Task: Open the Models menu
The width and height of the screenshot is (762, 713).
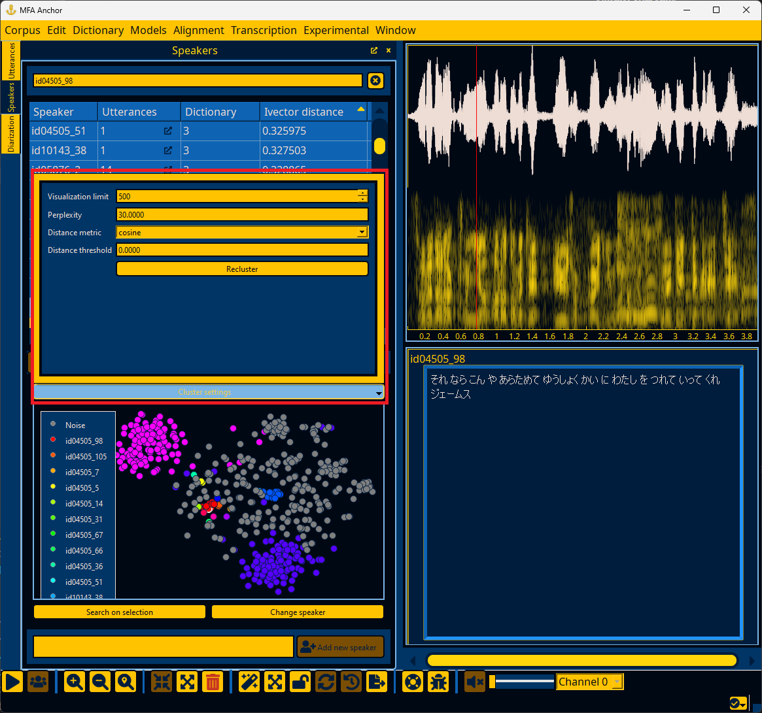Action: click(x=148, y=30)
